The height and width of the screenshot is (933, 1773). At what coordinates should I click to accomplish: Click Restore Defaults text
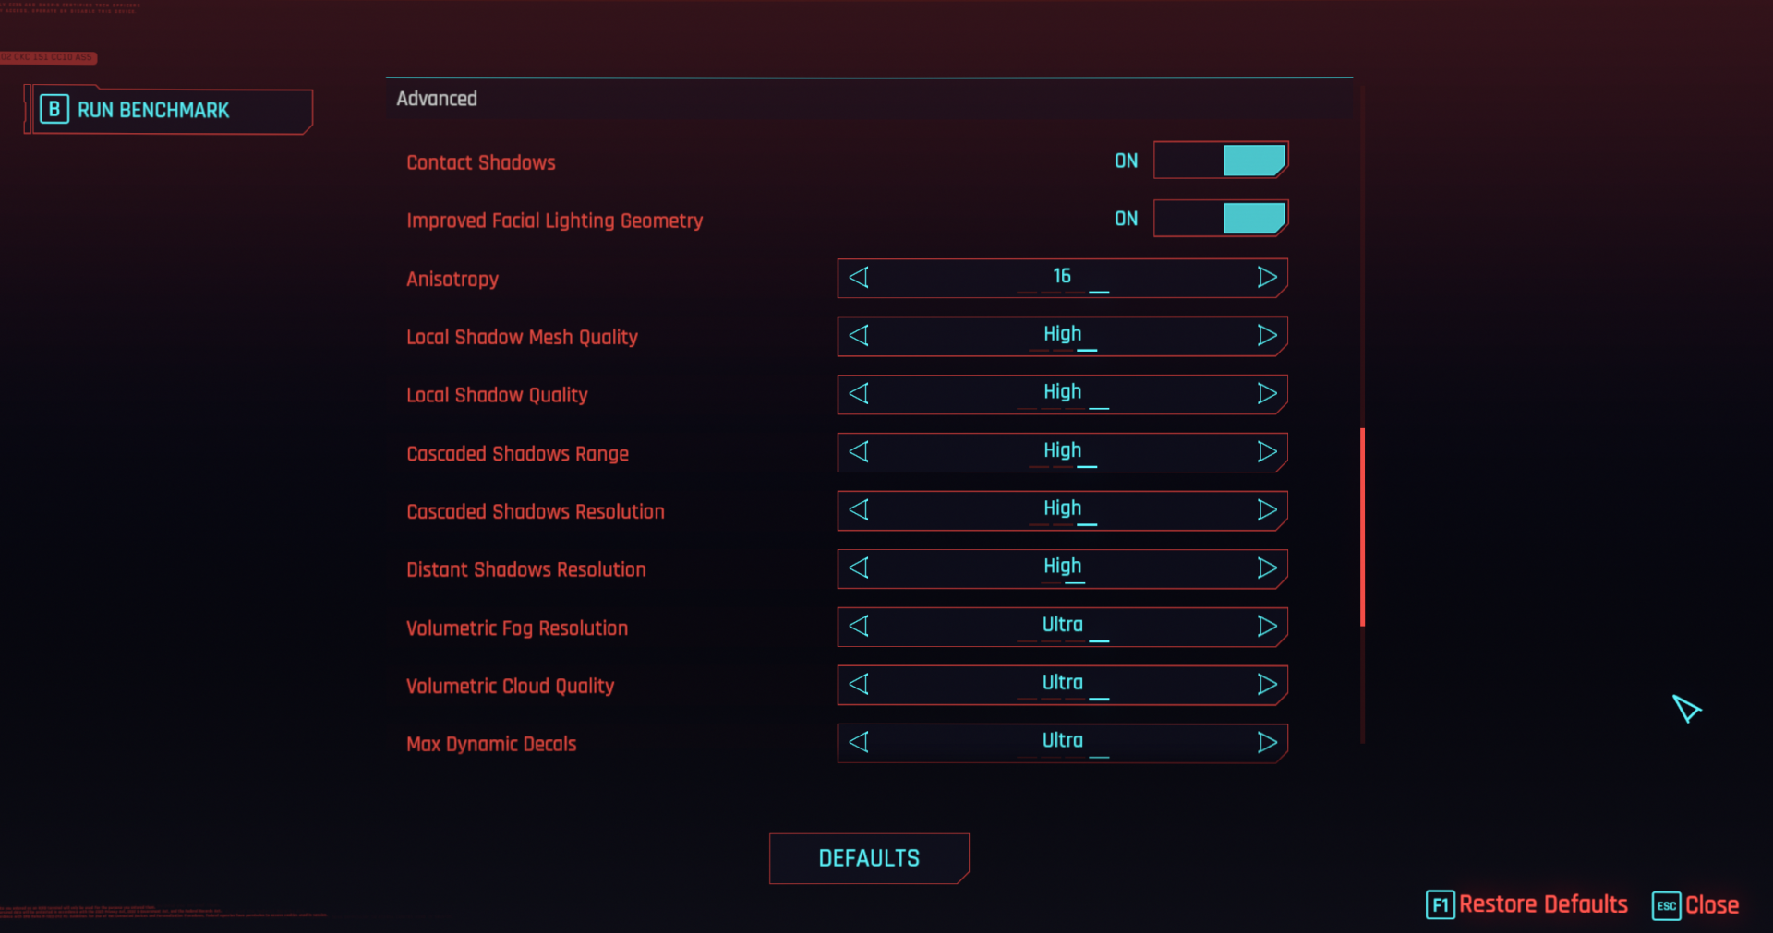(1543, 904)
